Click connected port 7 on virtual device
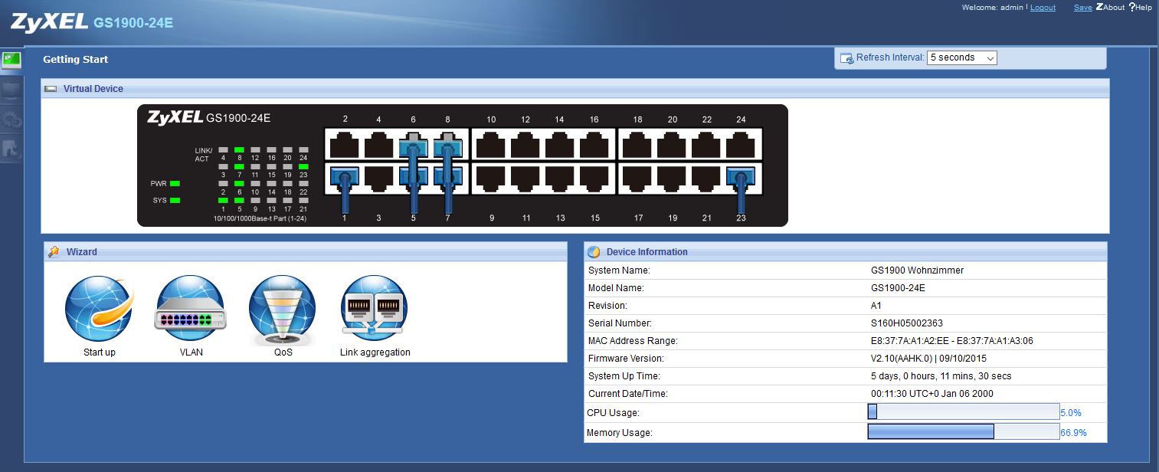This screenshot has width=1159, height=472. click(x=448, y=179)
